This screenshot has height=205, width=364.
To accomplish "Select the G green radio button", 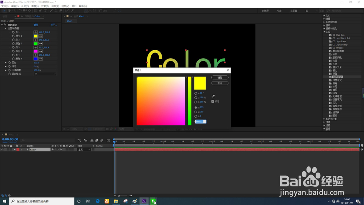I will coord(196,112).
